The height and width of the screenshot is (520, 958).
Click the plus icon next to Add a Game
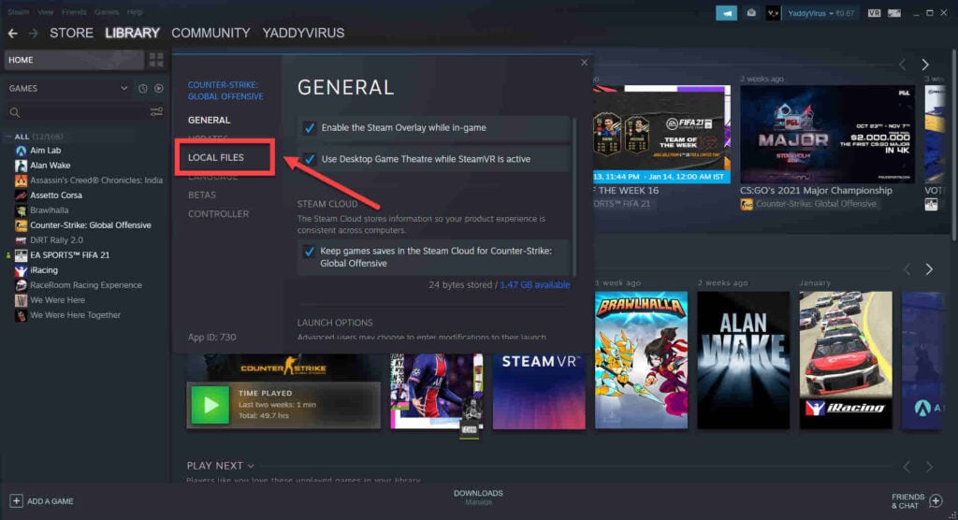click(x=16, y=501)
